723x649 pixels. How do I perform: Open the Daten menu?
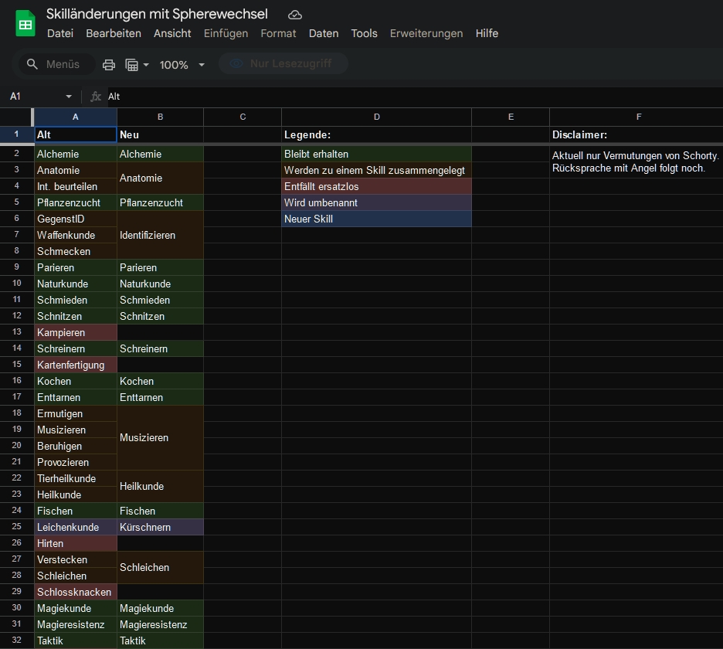coord(324,33)
